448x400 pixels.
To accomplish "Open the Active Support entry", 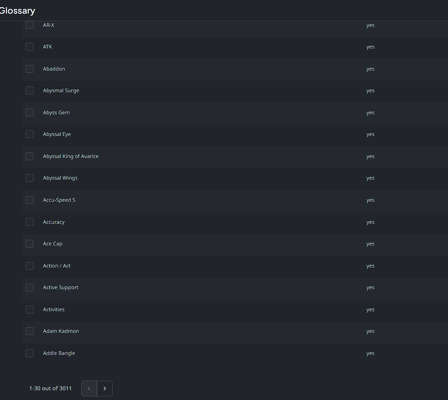I will click(x=61, y=287).
